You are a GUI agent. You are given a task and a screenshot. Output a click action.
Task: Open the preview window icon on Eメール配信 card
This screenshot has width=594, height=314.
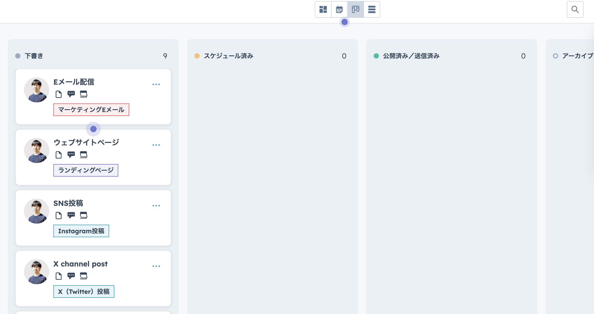pos(83,94)
